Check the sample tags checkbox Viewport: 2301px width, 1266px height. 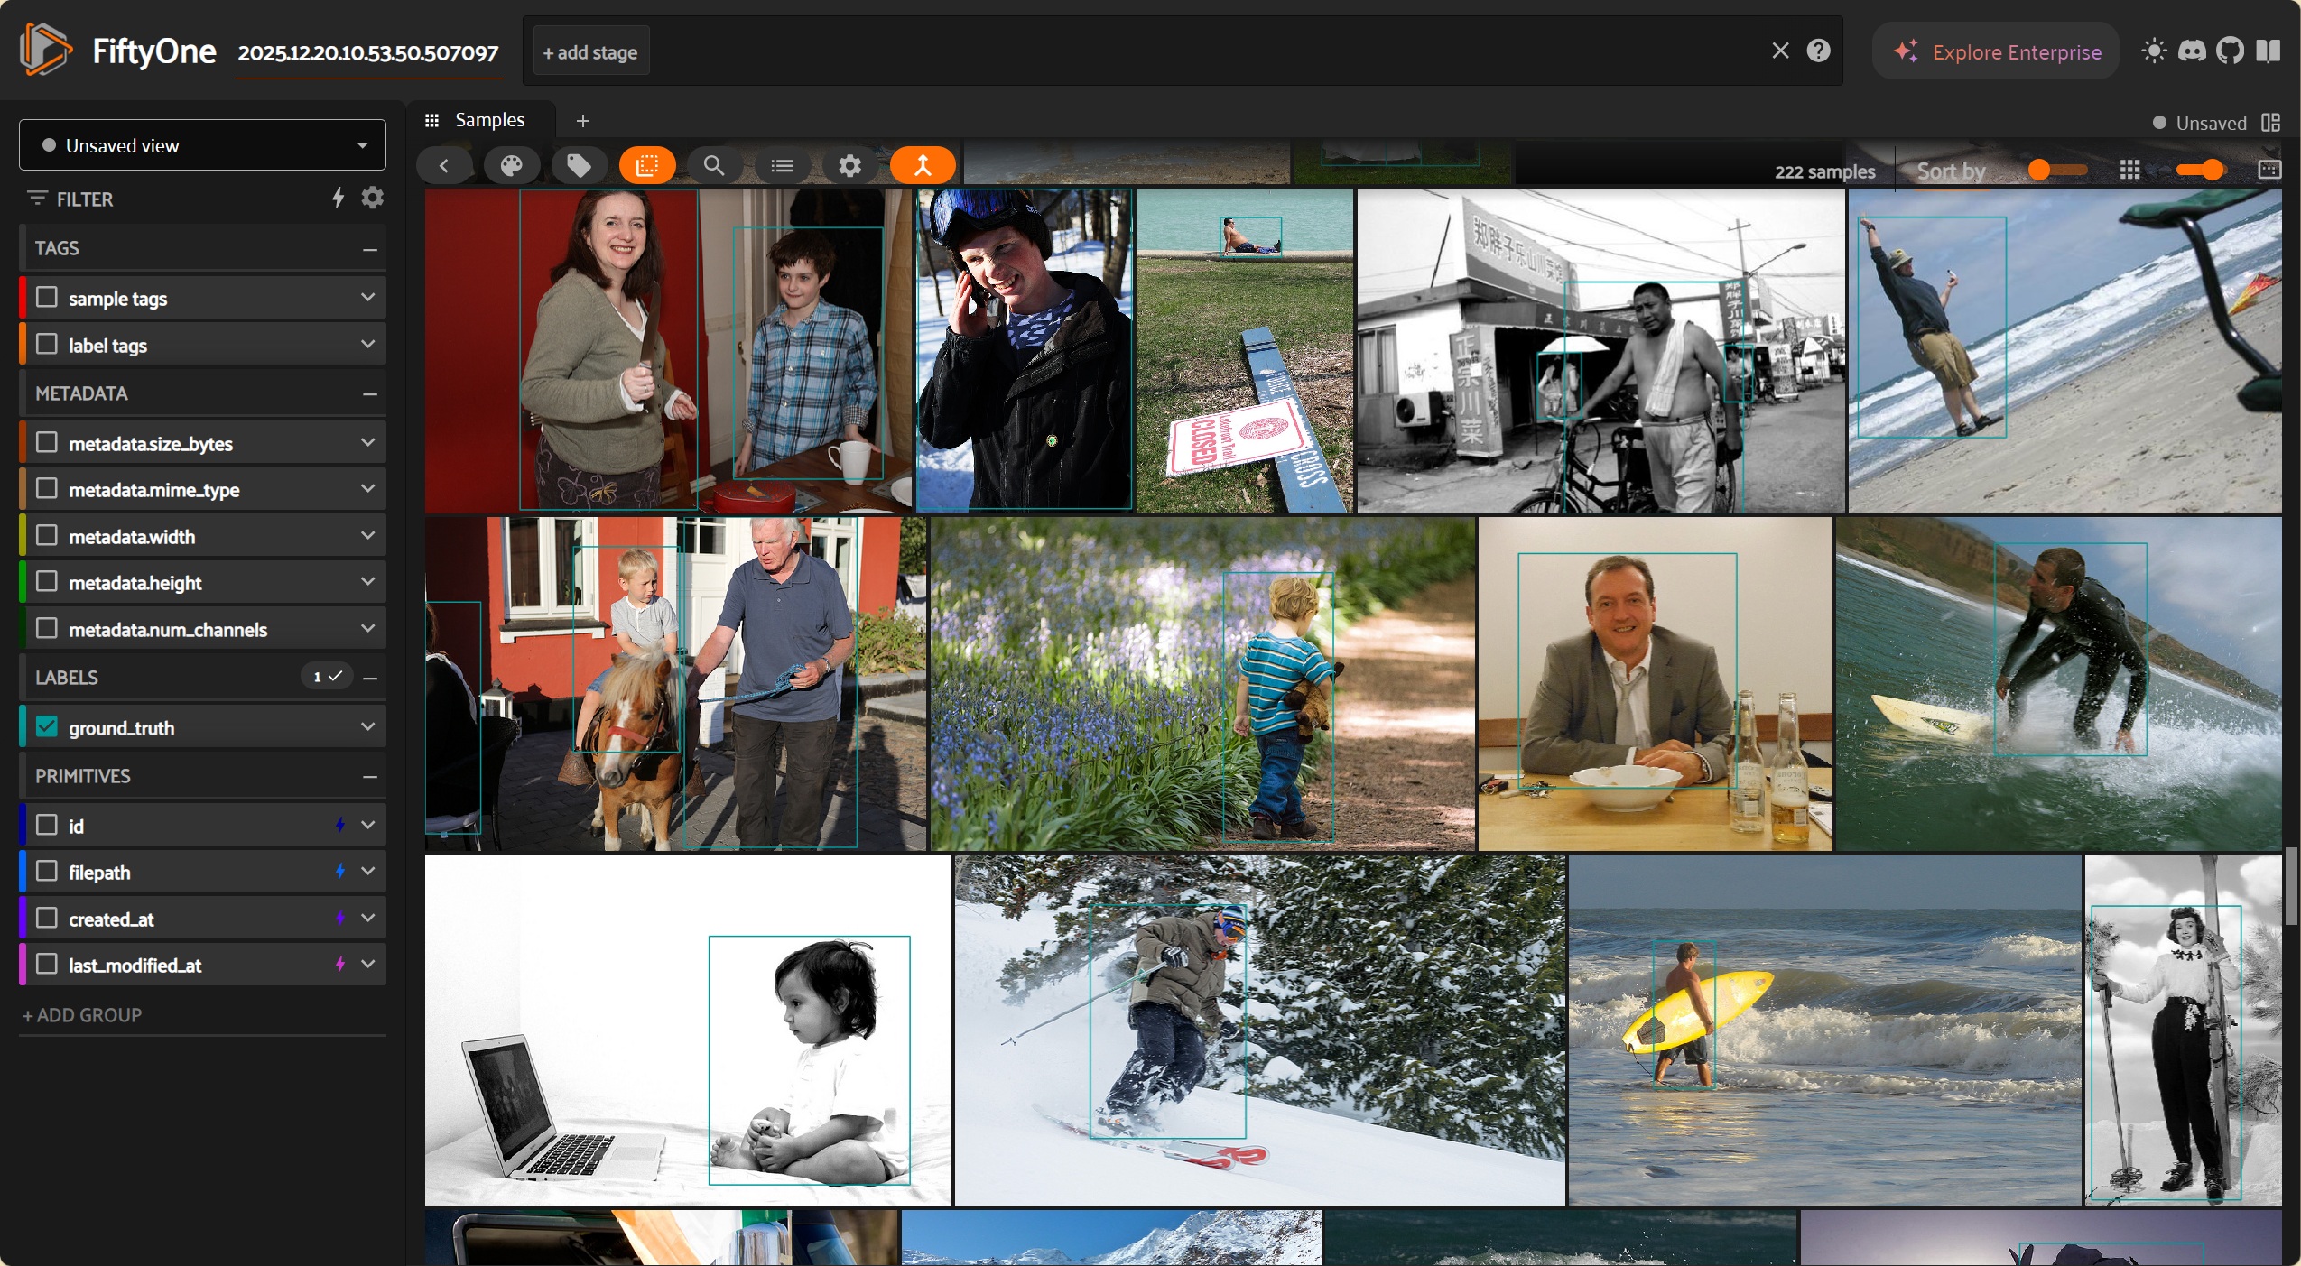point(47,298)
